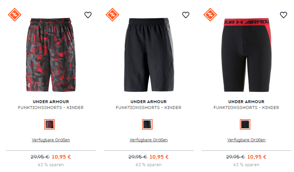Select black color swatch of middle product
Screen dimensions: 294x172
147,124
